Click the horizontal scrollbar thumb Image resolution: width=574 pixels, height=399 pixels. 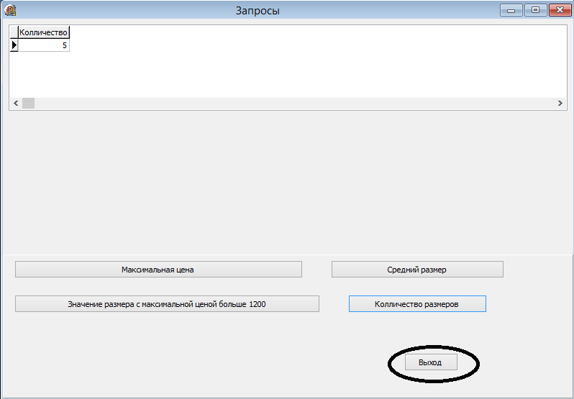tap(29, 103)
